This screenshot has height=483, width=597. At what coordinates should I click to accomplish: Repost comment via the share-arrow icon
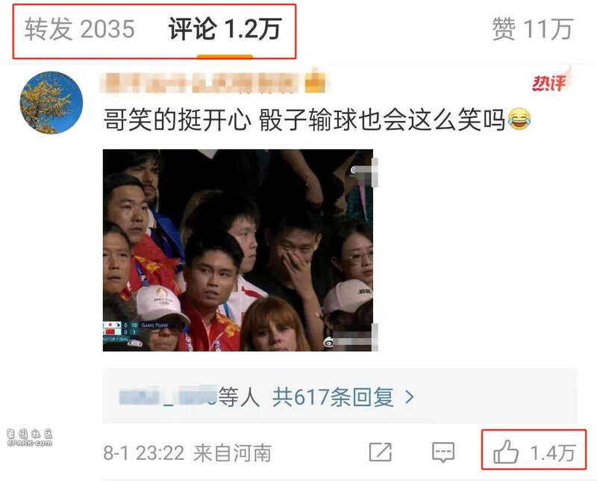coord(381,452)
